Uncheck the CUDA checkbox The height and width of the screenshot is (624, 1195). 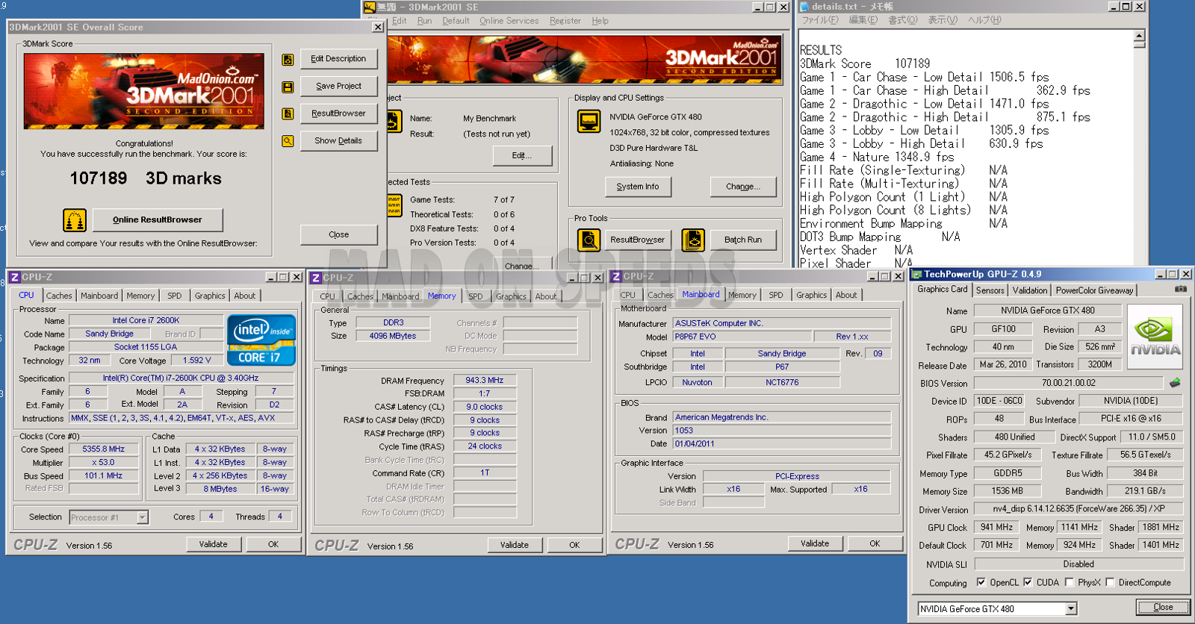(x=1028, y=582)
